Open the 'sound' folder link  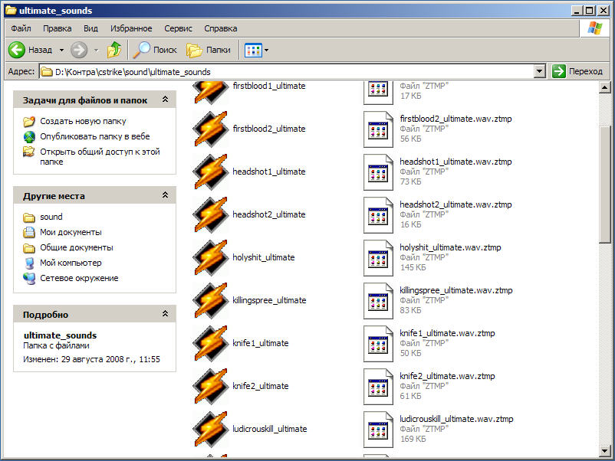coord(51,217)
